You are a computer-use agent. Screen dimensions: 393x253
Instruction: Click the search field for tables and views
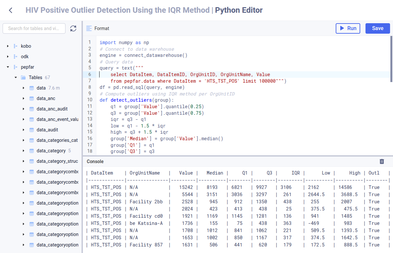tap(34, 28)
